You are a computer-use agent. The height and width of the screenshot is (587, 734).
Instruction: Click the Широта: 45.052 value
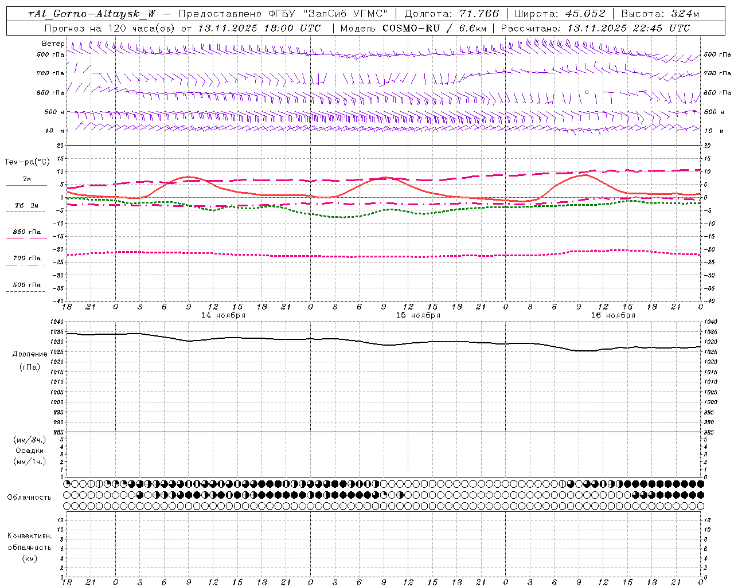click(x=560, y=14)
